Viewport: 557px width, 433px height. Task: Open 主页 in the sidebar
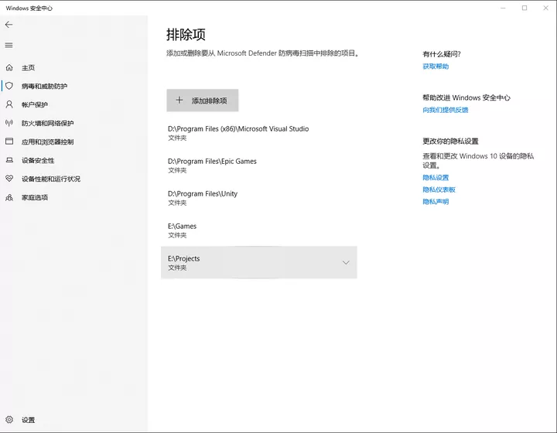tap(28, 68)
